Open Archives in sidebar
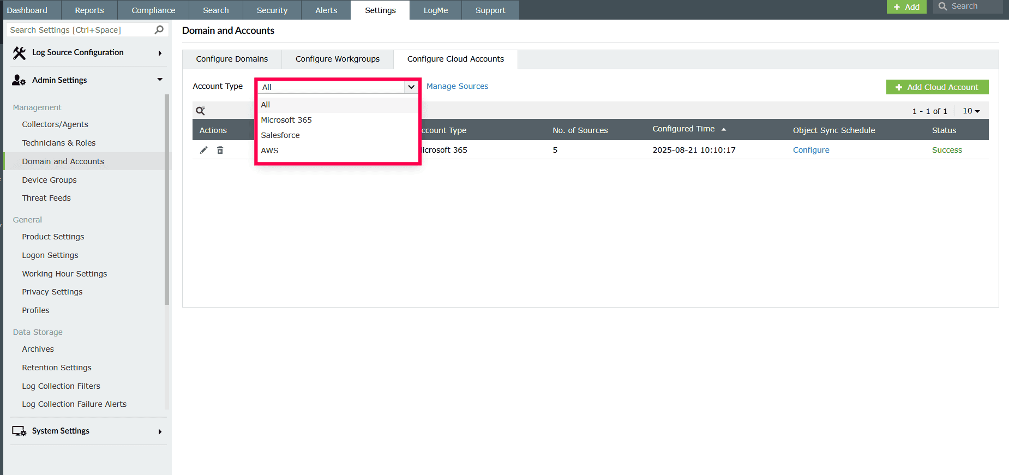 coord(38,349)
